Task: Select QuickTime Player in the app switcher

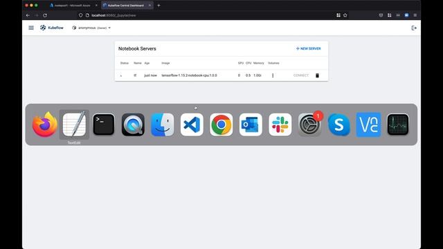Action: pyautogui.click(x=133, y=124)
